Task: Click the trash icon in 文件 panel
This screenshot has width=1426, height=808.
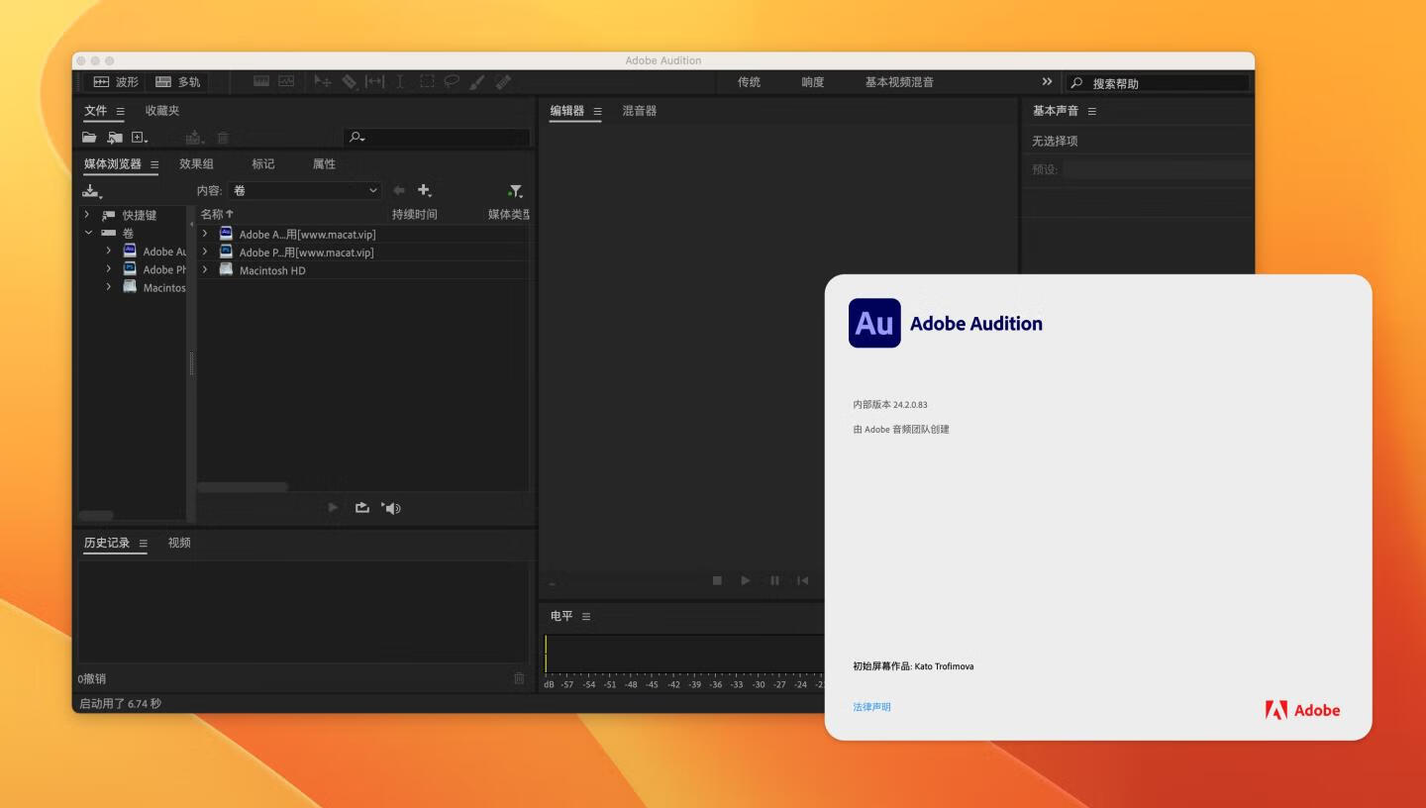Action: (x=223, y=138)
